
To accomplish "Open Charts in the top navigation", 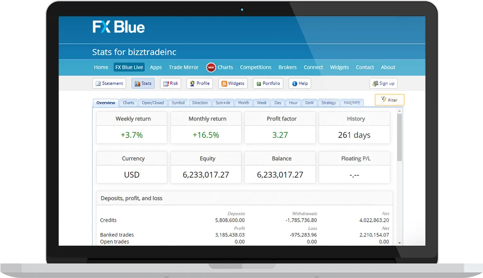I will tap(225, 67).
